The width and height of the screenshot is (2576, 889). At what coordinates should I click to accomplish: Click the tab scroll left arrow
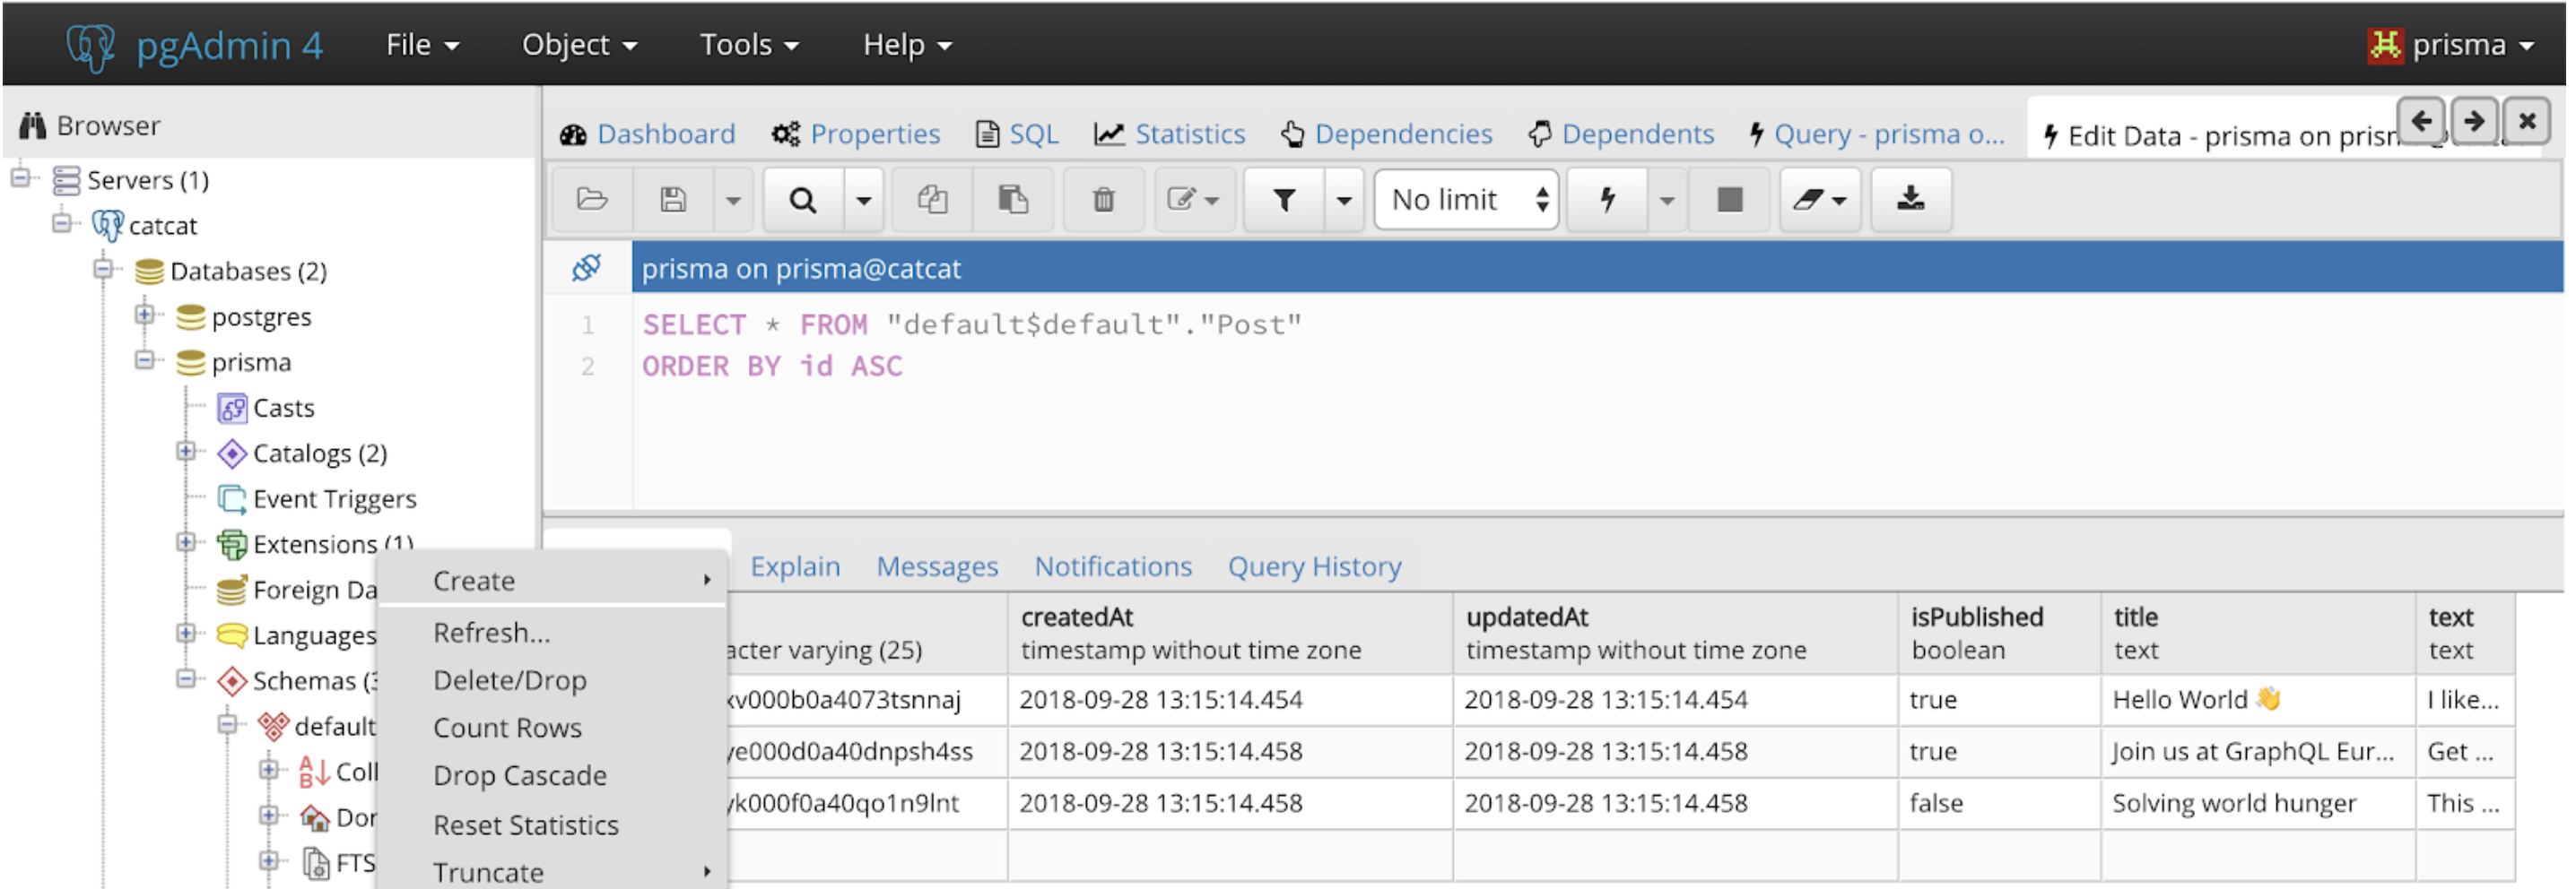2421,121
